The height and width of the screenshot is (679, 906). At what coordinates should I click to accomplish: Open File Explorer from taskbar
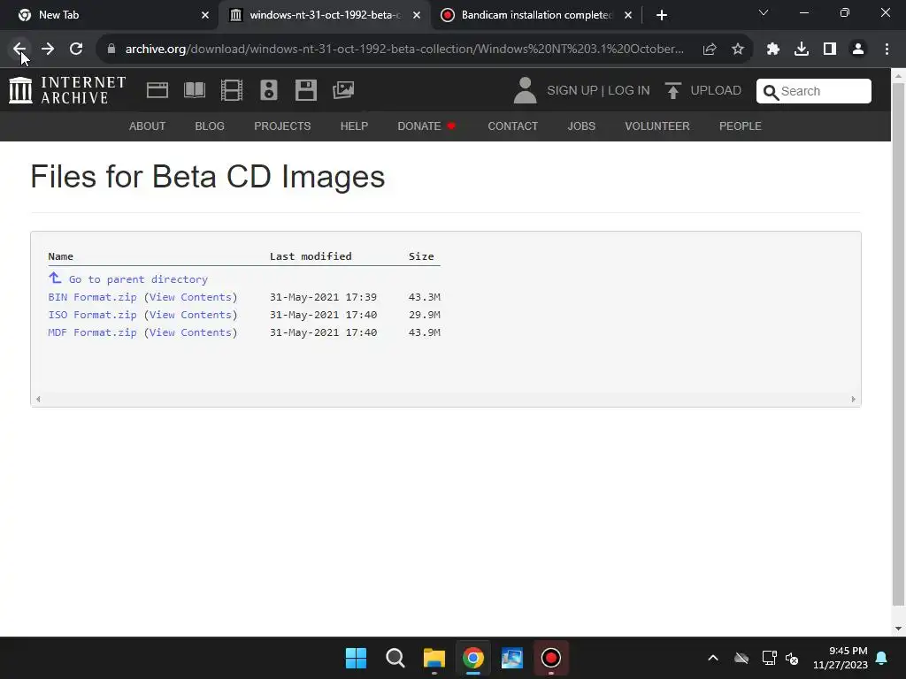click(x=434, y=658)
